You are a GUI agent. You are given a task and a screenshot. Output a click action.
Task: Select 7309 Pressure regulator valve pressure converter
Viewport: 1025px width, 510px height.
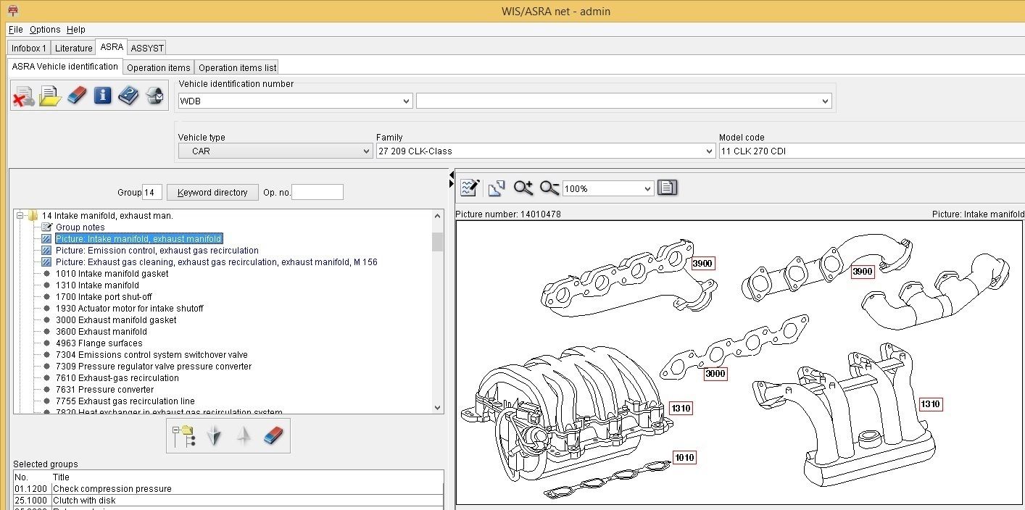pos(154,367)
